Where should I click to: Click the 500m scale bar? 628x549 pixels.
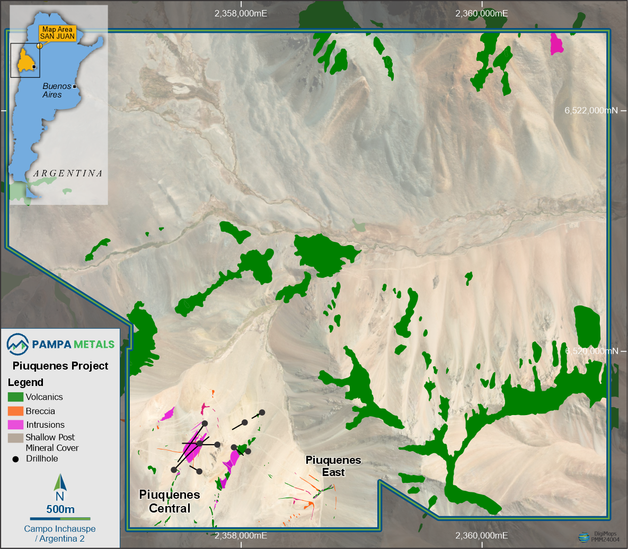coord(60,519)
